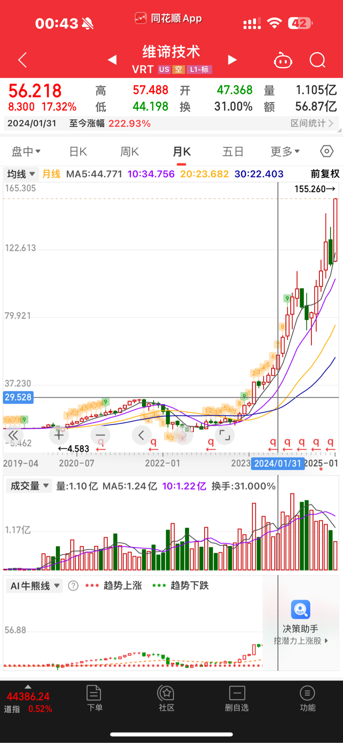The image size is (343, 743).
Task: Open 均线 indicator dropdown
Action: pyautogui.click(x=21, y=174)
